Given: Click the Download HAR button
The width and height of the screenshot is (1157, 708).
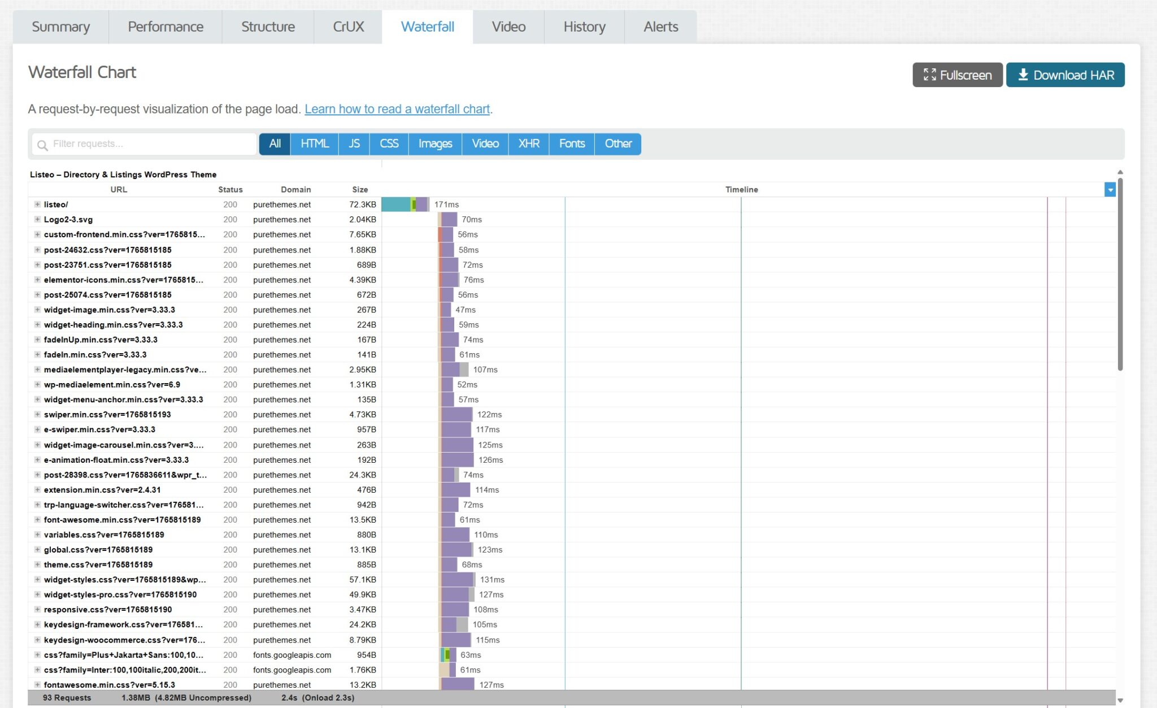Looking at the screenshot, I should click(x=1065, y=75).
